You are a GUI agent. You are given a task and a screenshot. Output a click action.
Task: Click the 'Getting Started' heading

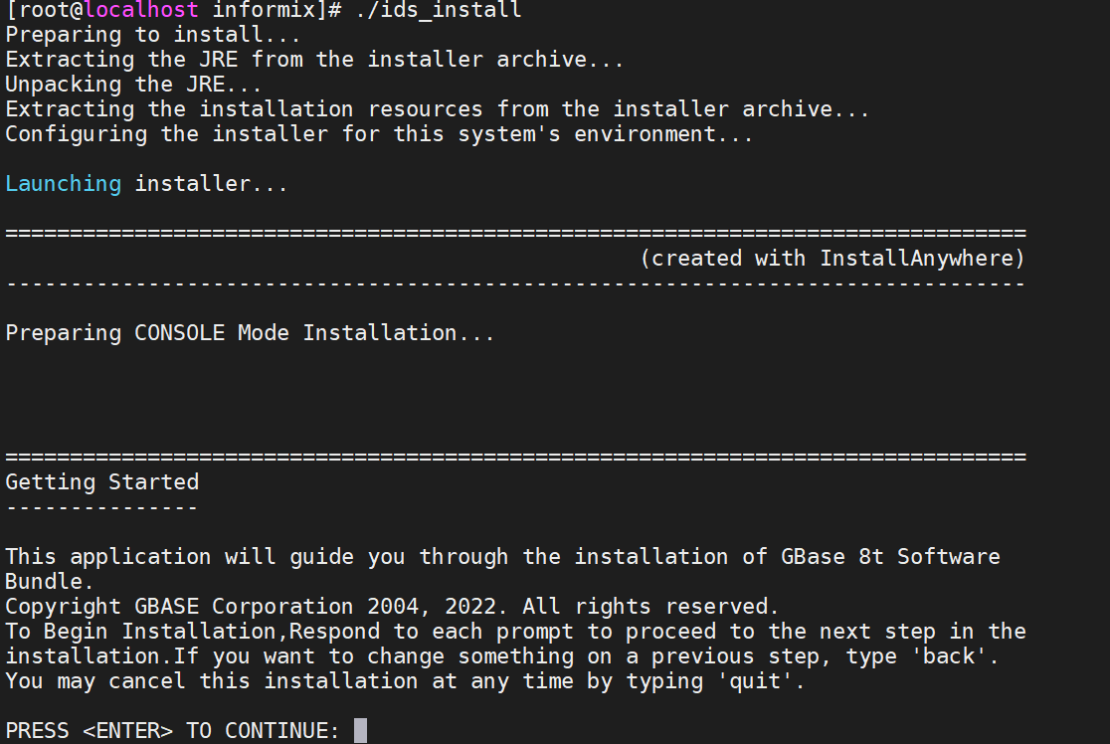coord(101,482)
